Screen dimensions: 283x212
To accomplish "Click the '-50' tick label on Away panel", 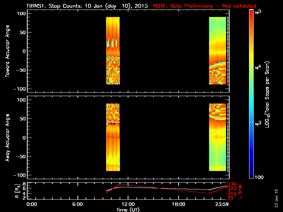I will (21, 156).
